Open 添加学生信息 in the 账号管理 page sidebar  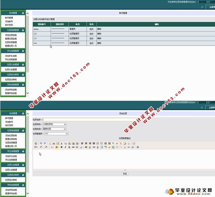(x=11, y=56)
